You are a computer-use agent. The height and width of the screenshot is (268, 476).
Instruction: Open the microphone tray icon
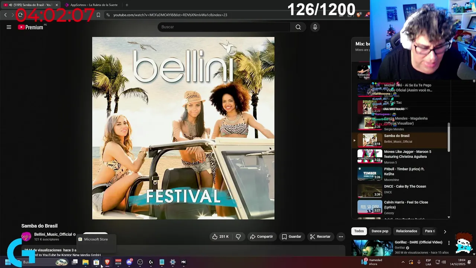(x=419, y=262)
